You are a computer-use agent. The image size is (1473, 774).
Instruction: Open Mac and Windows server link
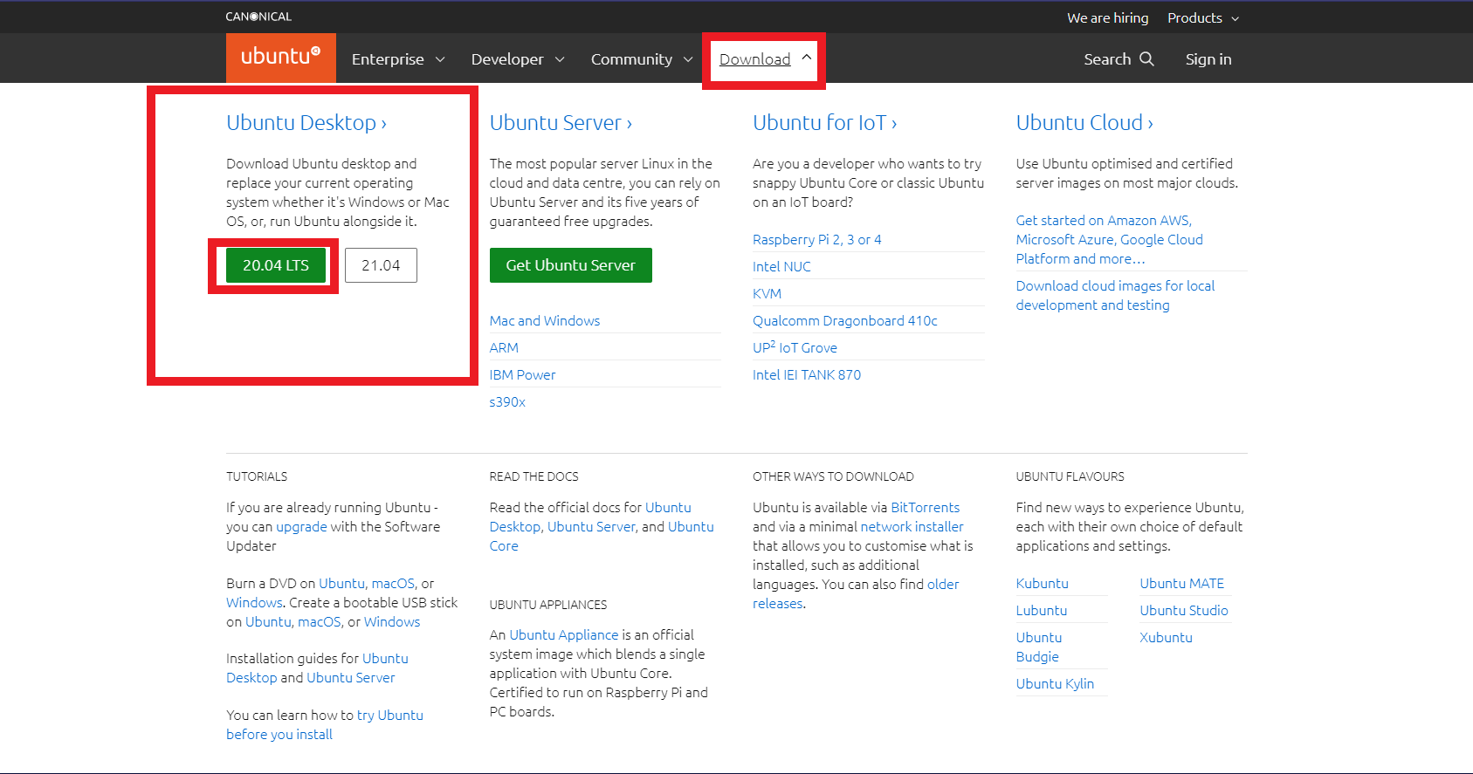(x=545, y=321)
